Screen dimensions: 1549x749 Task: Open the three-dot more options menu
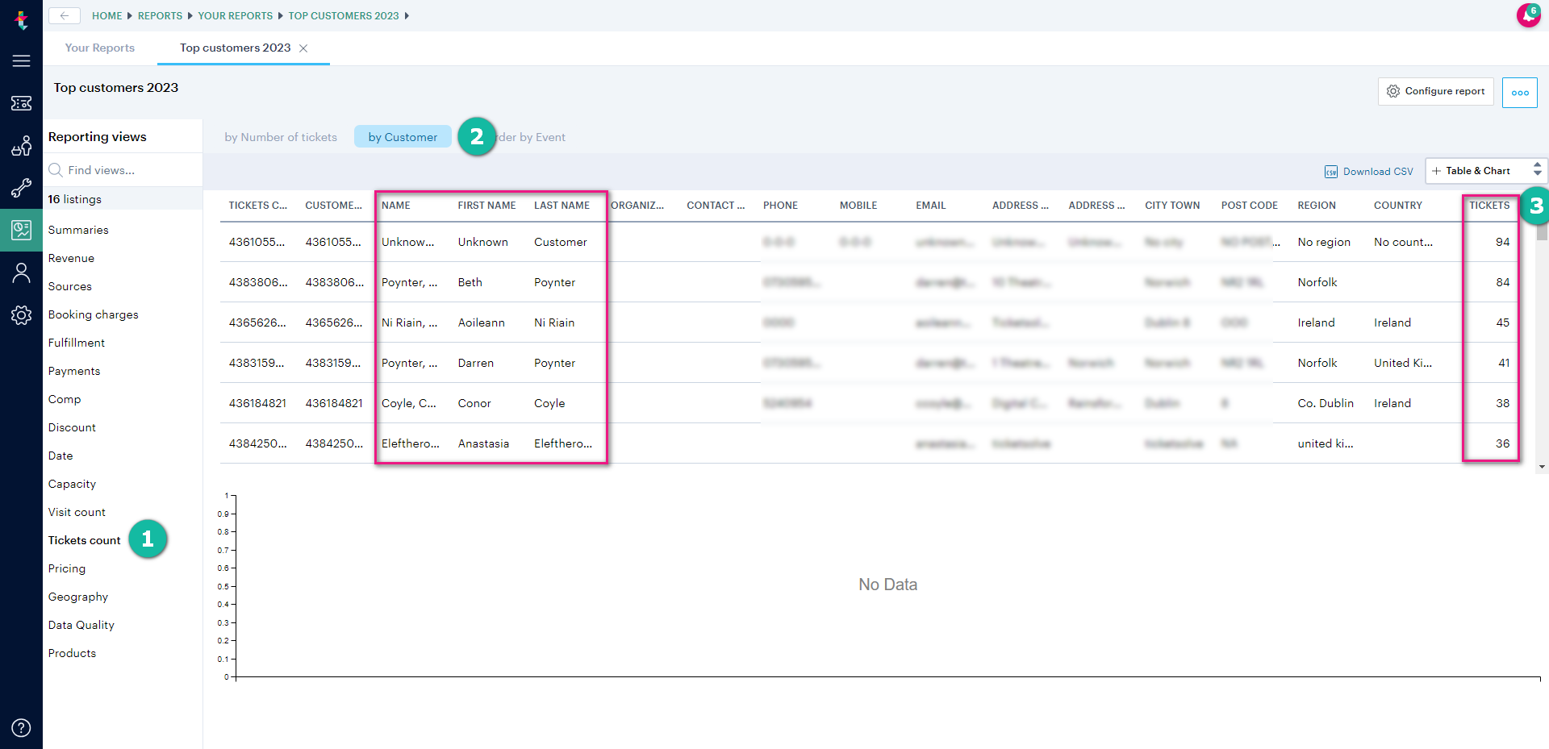tap(1520, 92)
